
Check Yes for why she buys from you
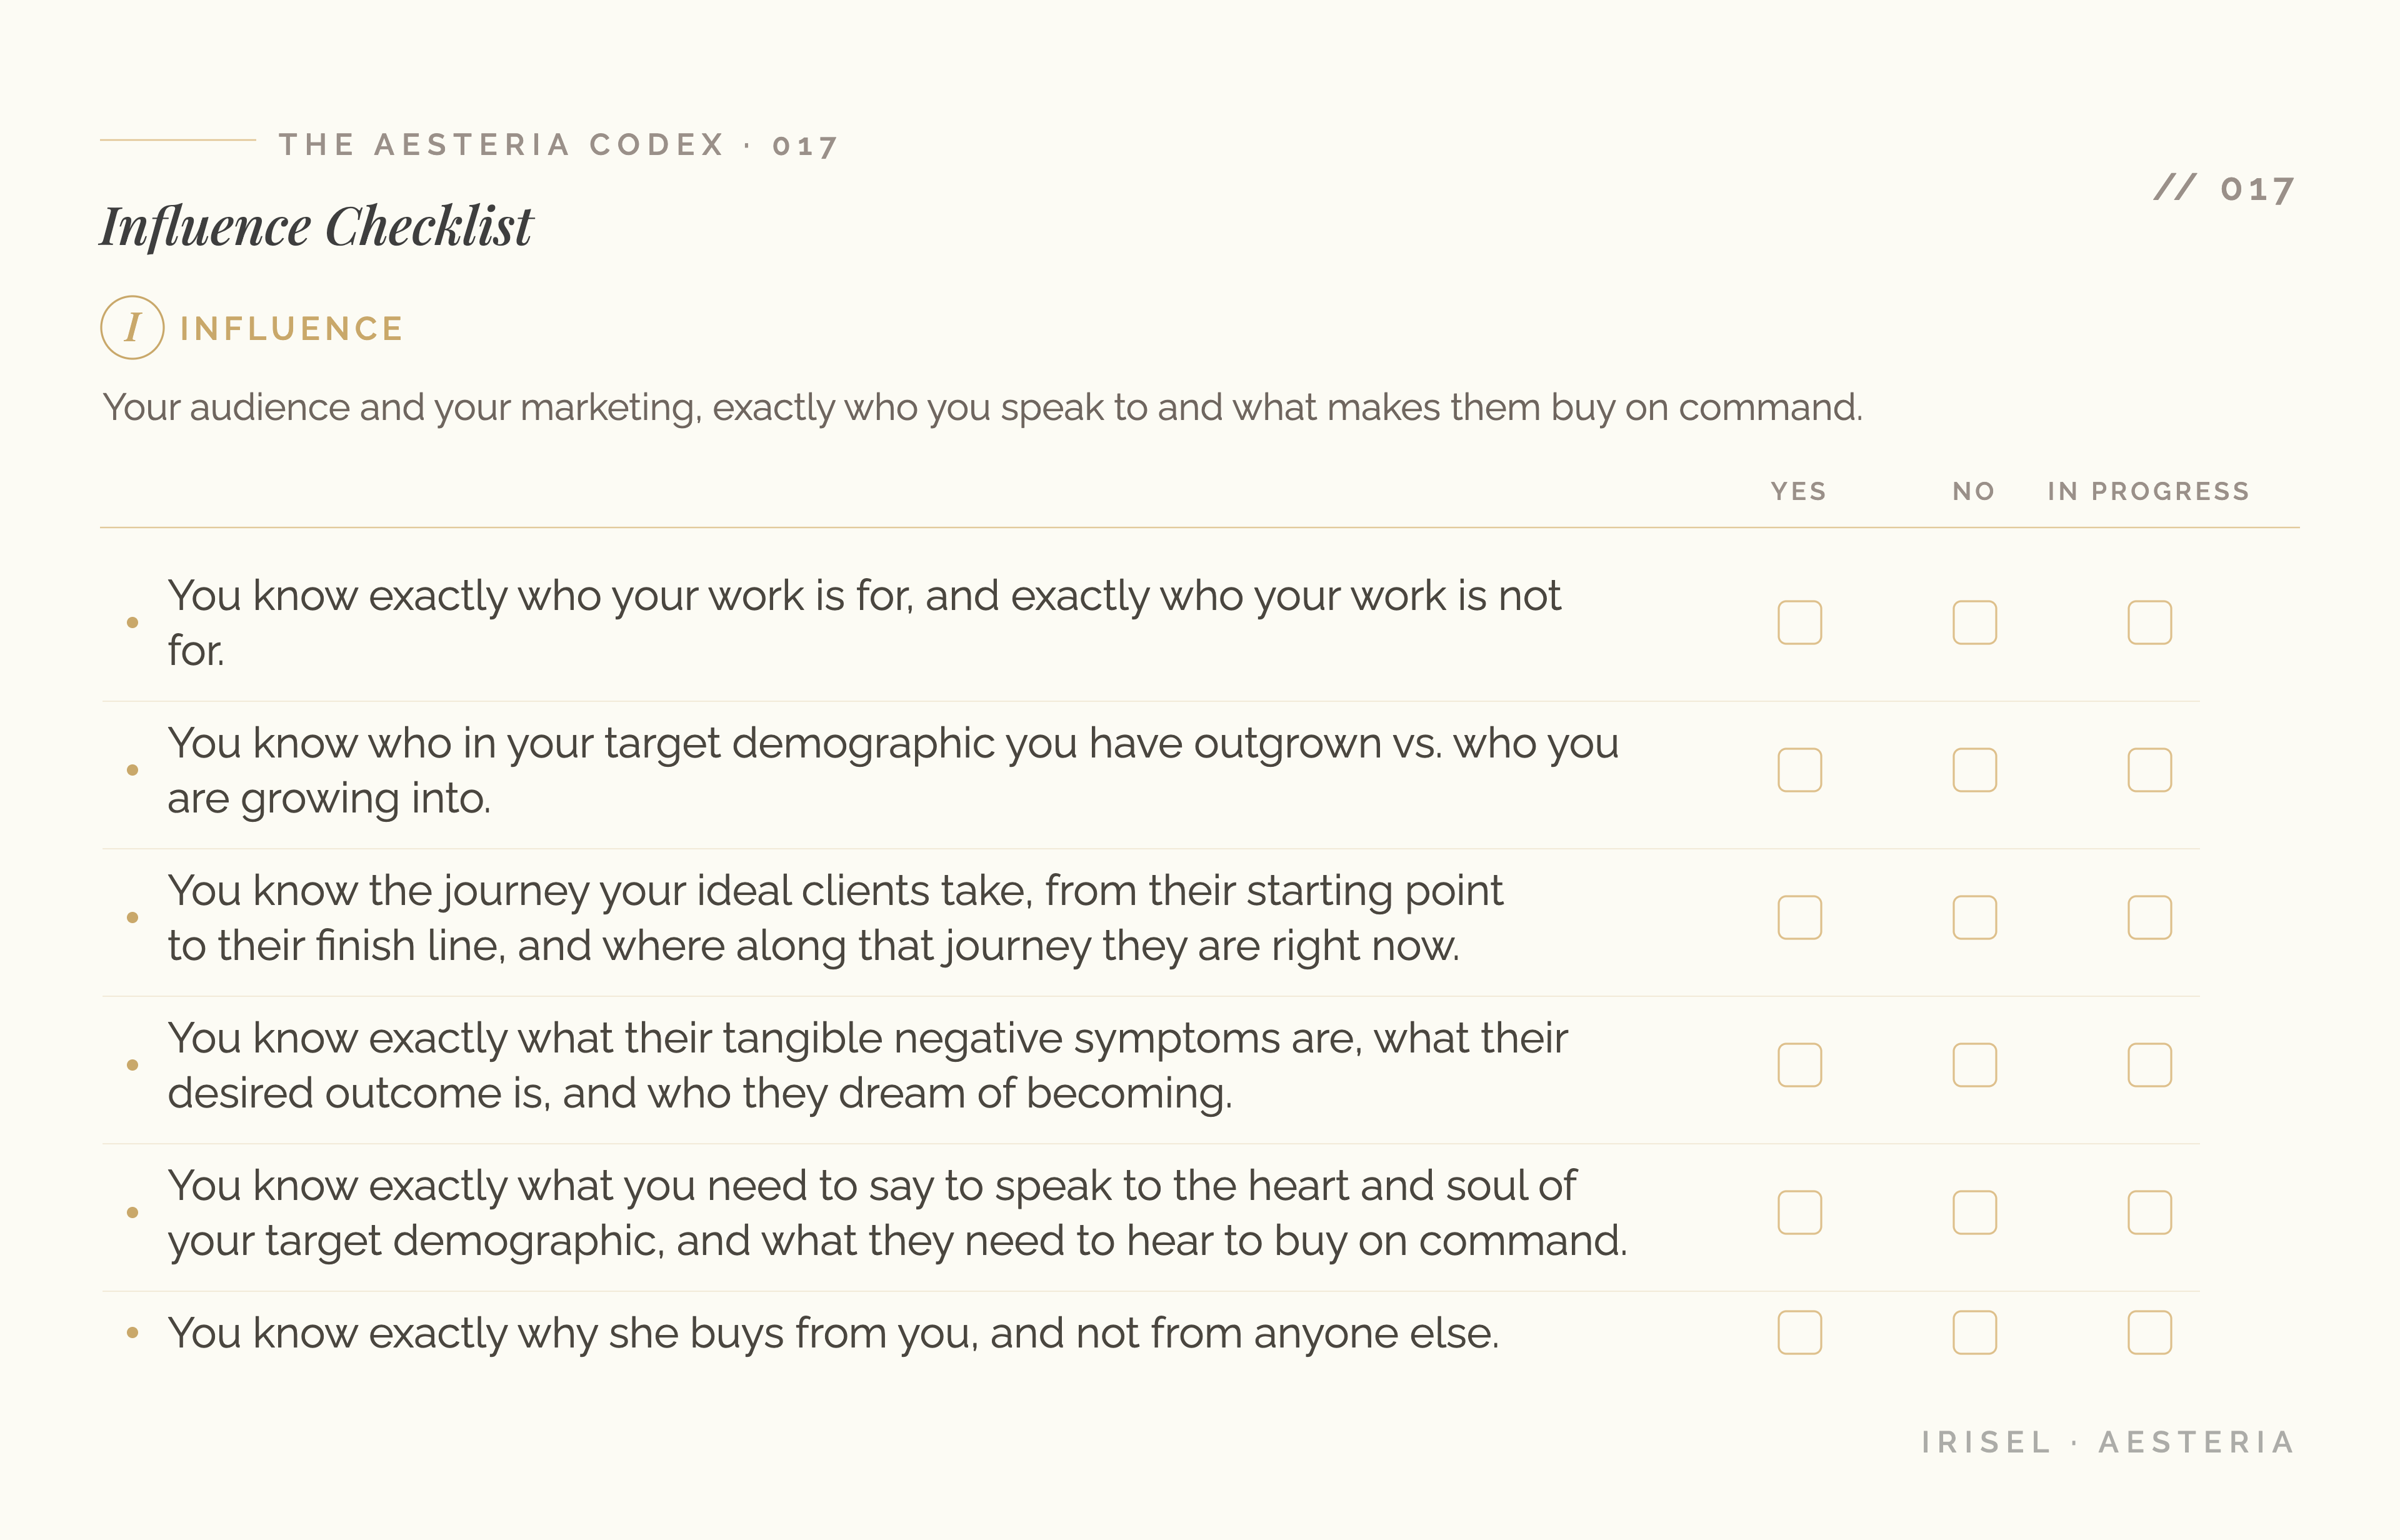[x=1799, y=1332]
